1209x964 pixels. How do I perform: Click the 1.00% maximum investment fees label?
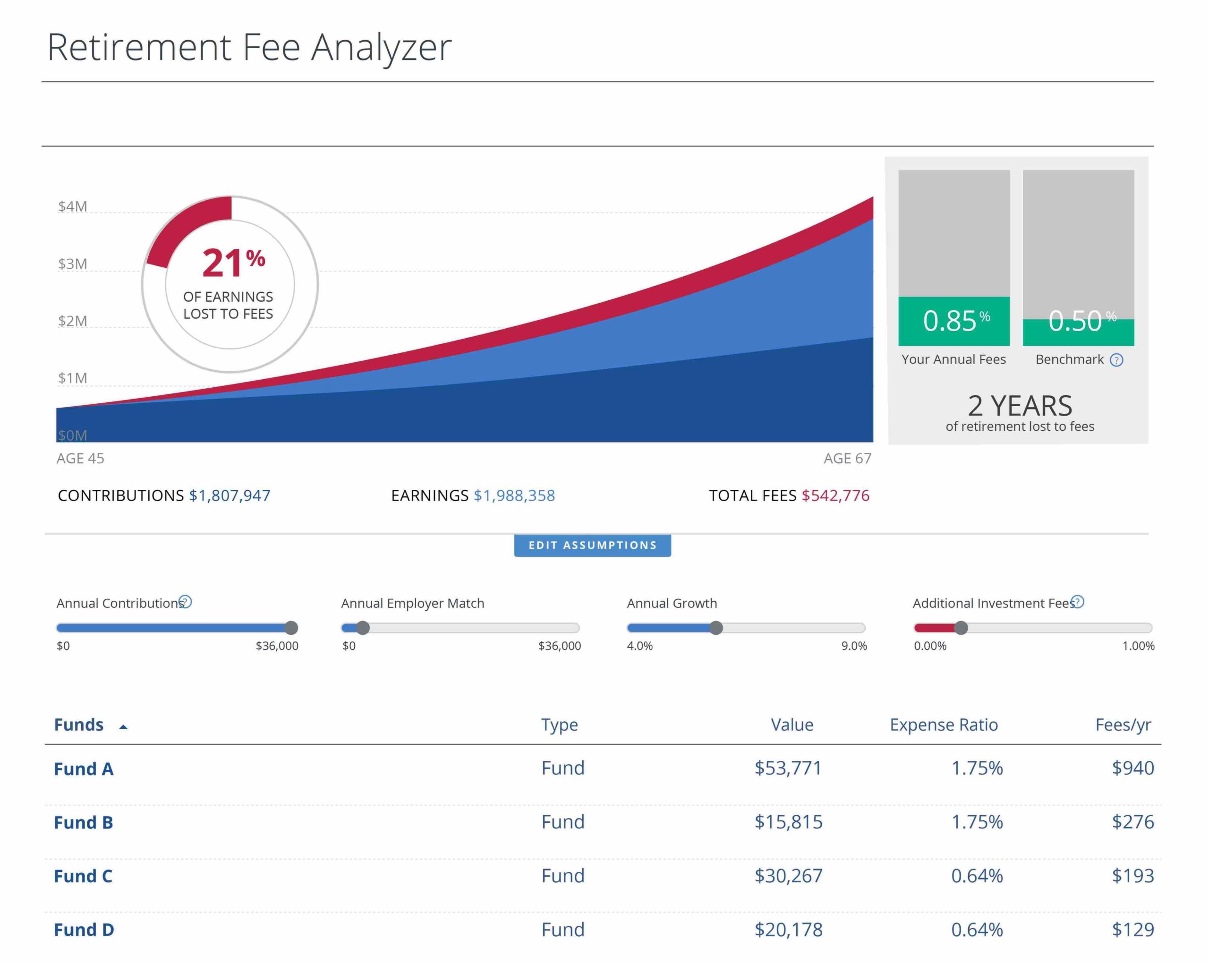(x=1138, y=646)
